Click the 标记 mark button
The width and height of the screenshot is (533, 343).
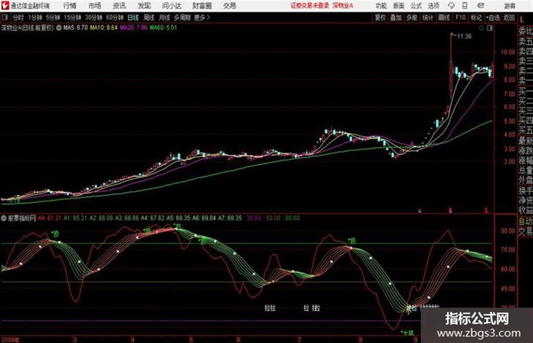click(x=476, y=17)
